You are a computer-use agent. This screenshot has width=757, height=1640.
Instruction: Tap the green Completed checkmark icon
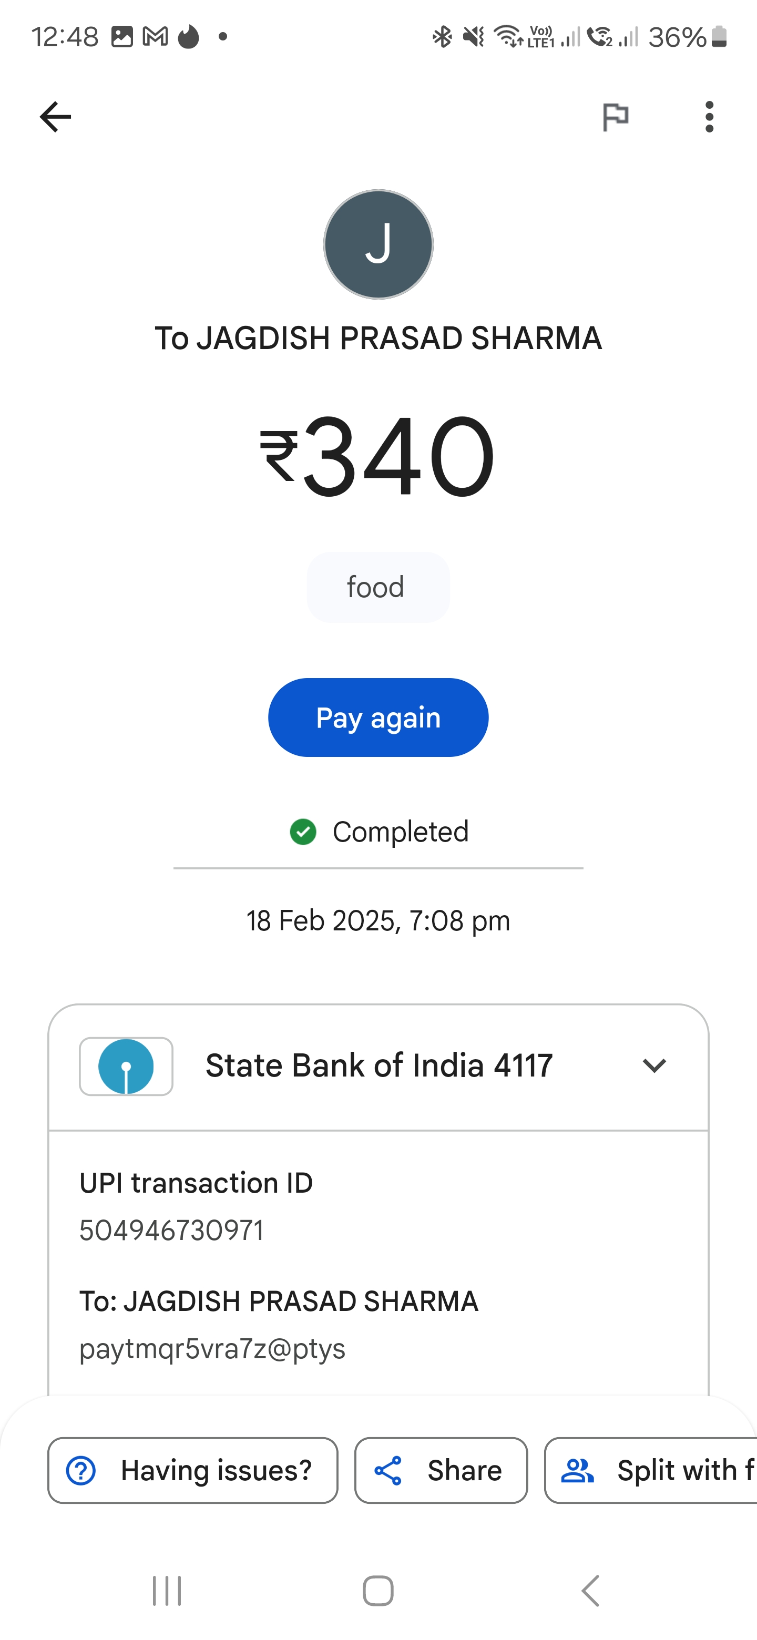click(303, 832)
